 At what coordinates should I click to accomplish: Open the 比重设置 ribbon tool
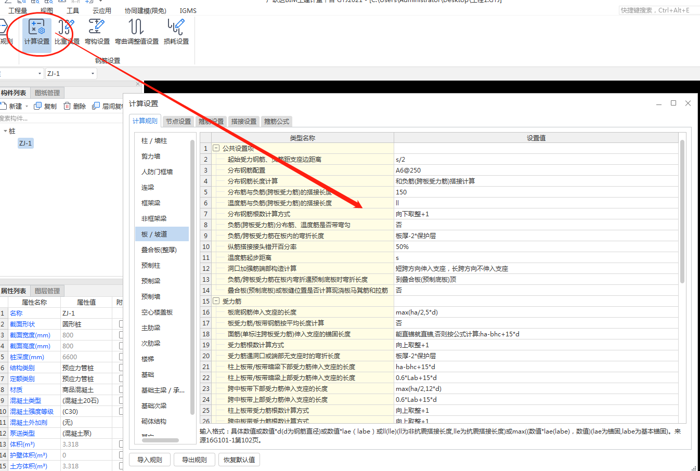click(x=67, y=31)
